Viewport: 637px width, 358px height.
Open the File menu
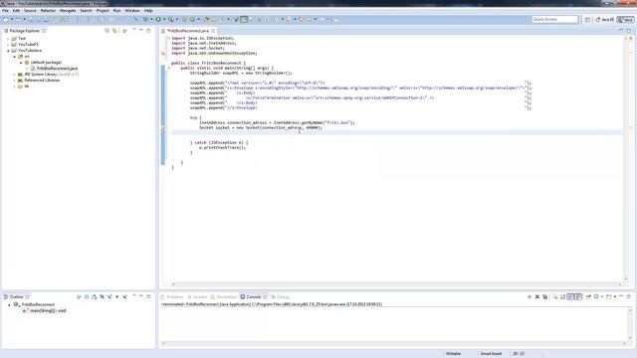pyautogui.click(x=5, y=11)
